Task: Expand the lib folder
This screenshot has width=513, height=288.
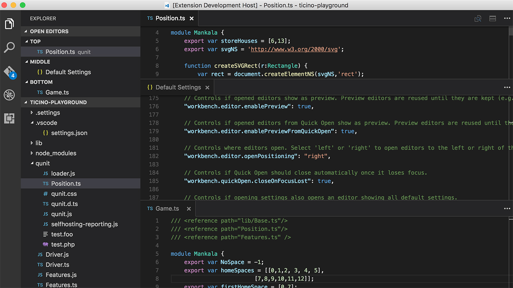Action: (39, 143)
